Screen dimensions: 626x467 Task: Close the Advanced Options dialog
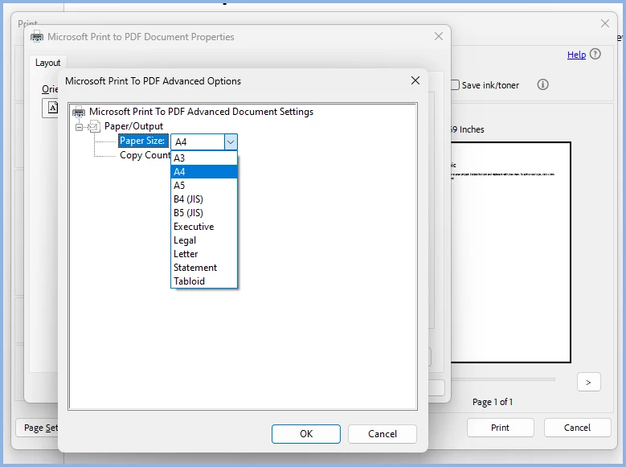point(415,80)
